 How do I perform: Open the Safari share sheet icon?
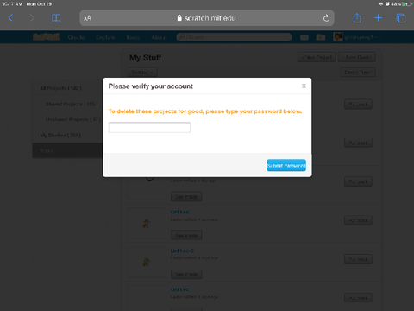[357, 18]
